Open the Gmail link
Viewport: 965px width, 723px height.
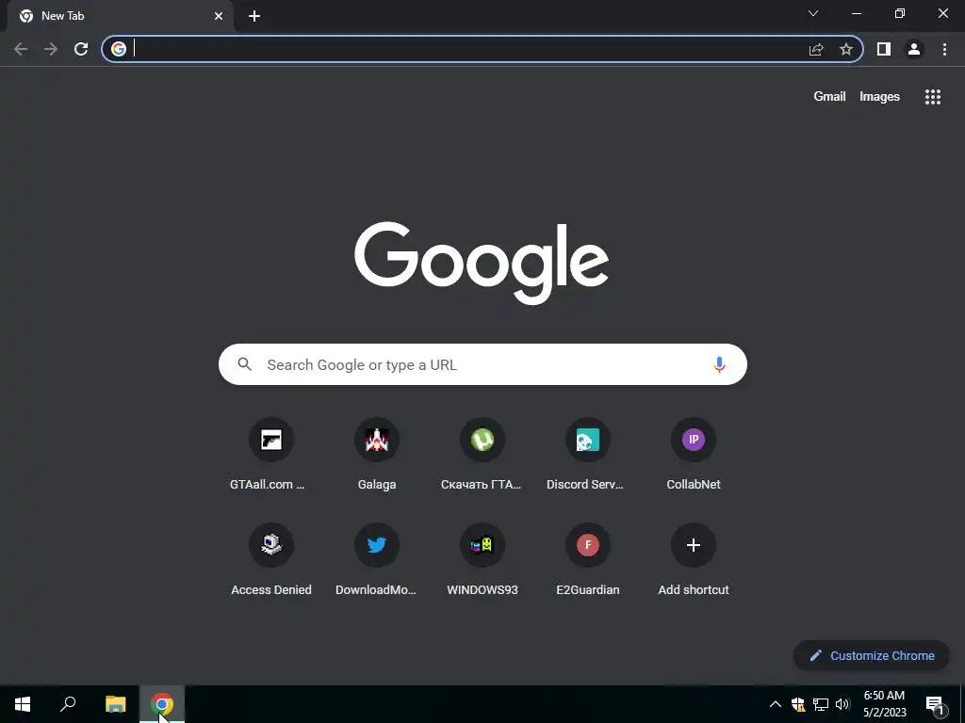point(829,97)
